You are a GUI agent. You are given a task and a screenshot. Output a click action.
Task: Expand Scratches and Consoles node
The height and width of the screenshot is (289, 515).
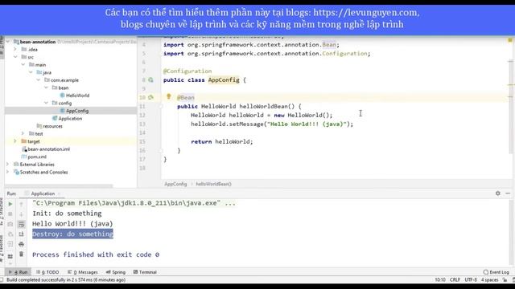click(7, 172)
